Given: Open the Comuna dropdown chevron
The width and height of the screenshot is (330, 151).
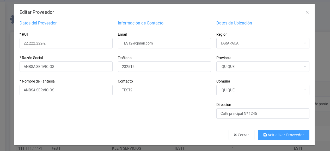Looking at the screenshot, I should pyautogui.click(x=305, y=90).
